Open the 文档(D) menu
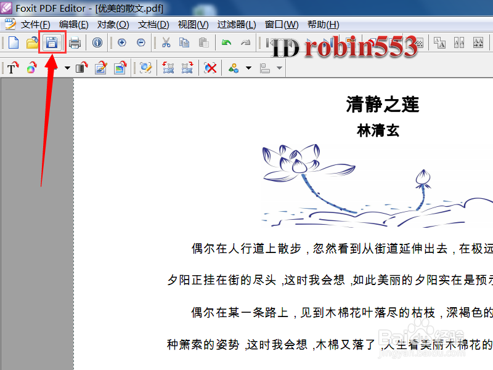This screenshot has height=370, width=493. (153, 25)
